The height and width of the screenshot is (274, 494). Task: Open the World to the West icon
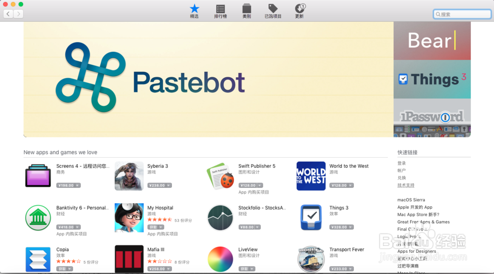click(x=311, y=176)
